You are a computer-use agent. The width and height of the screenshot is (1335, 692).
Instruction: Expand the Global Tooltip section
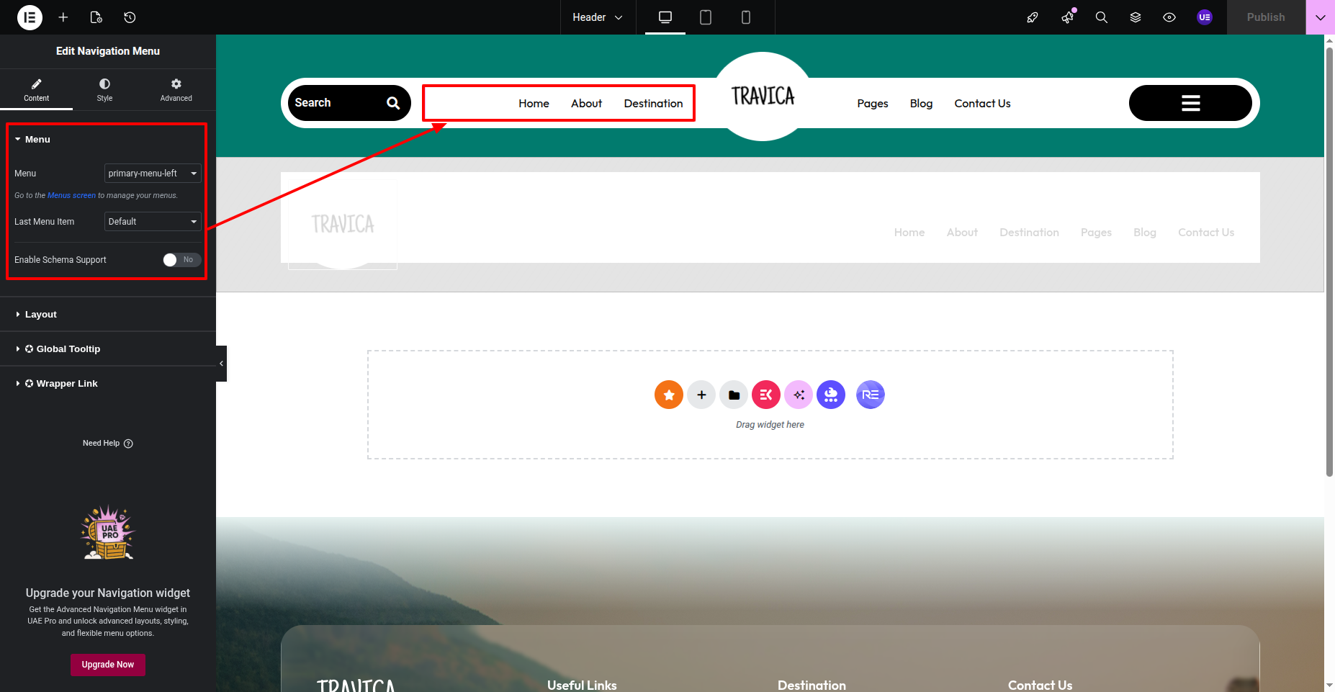coord(68,349)
